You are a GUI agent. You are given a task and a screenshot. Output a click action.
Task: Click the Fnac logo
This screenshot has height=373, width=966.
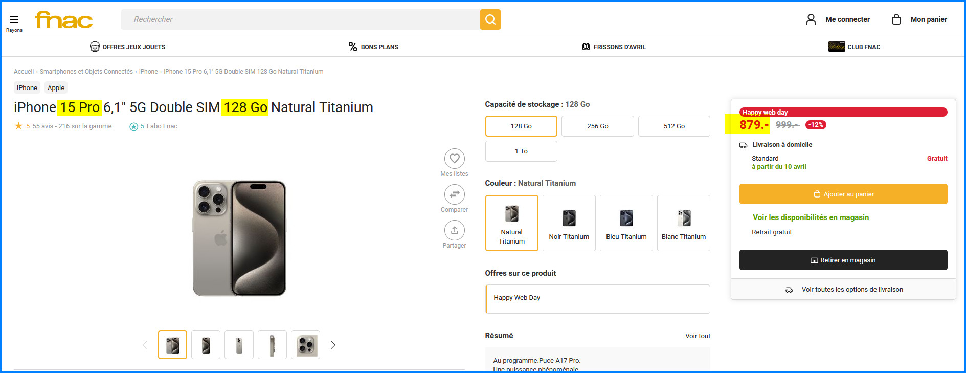(64, 20)
